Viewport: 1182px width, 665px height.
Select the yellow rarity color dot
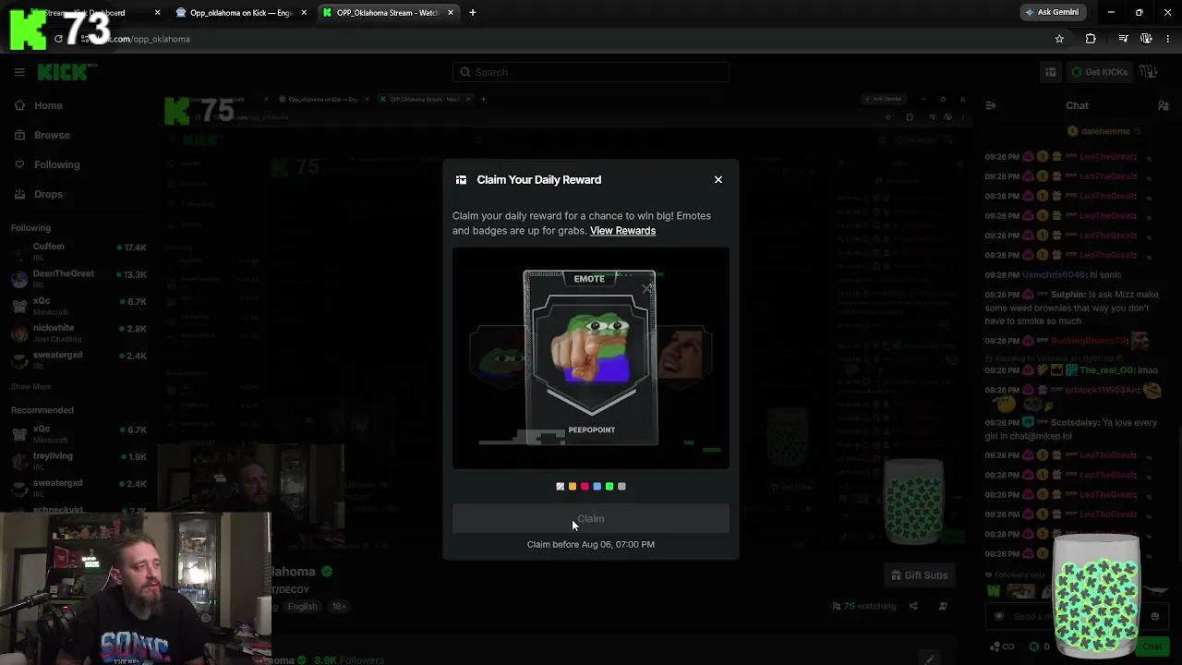pos(573,487)
